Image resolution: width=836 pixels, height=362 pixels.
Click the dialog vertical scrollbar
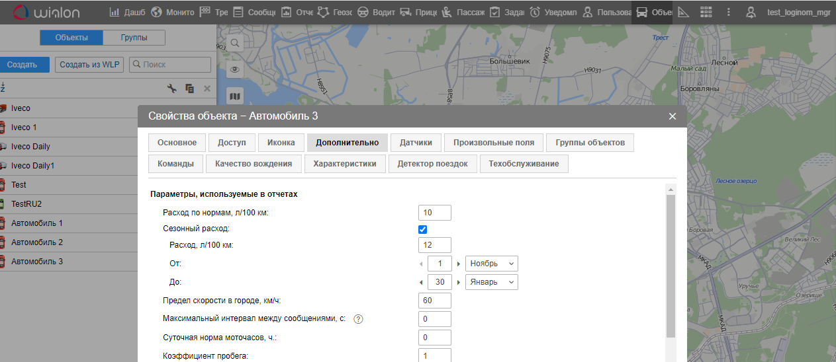click(671, 266)
